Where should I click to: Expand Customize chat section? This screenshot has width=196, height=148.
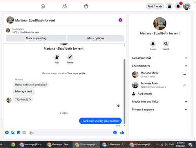tap(160, 58)
